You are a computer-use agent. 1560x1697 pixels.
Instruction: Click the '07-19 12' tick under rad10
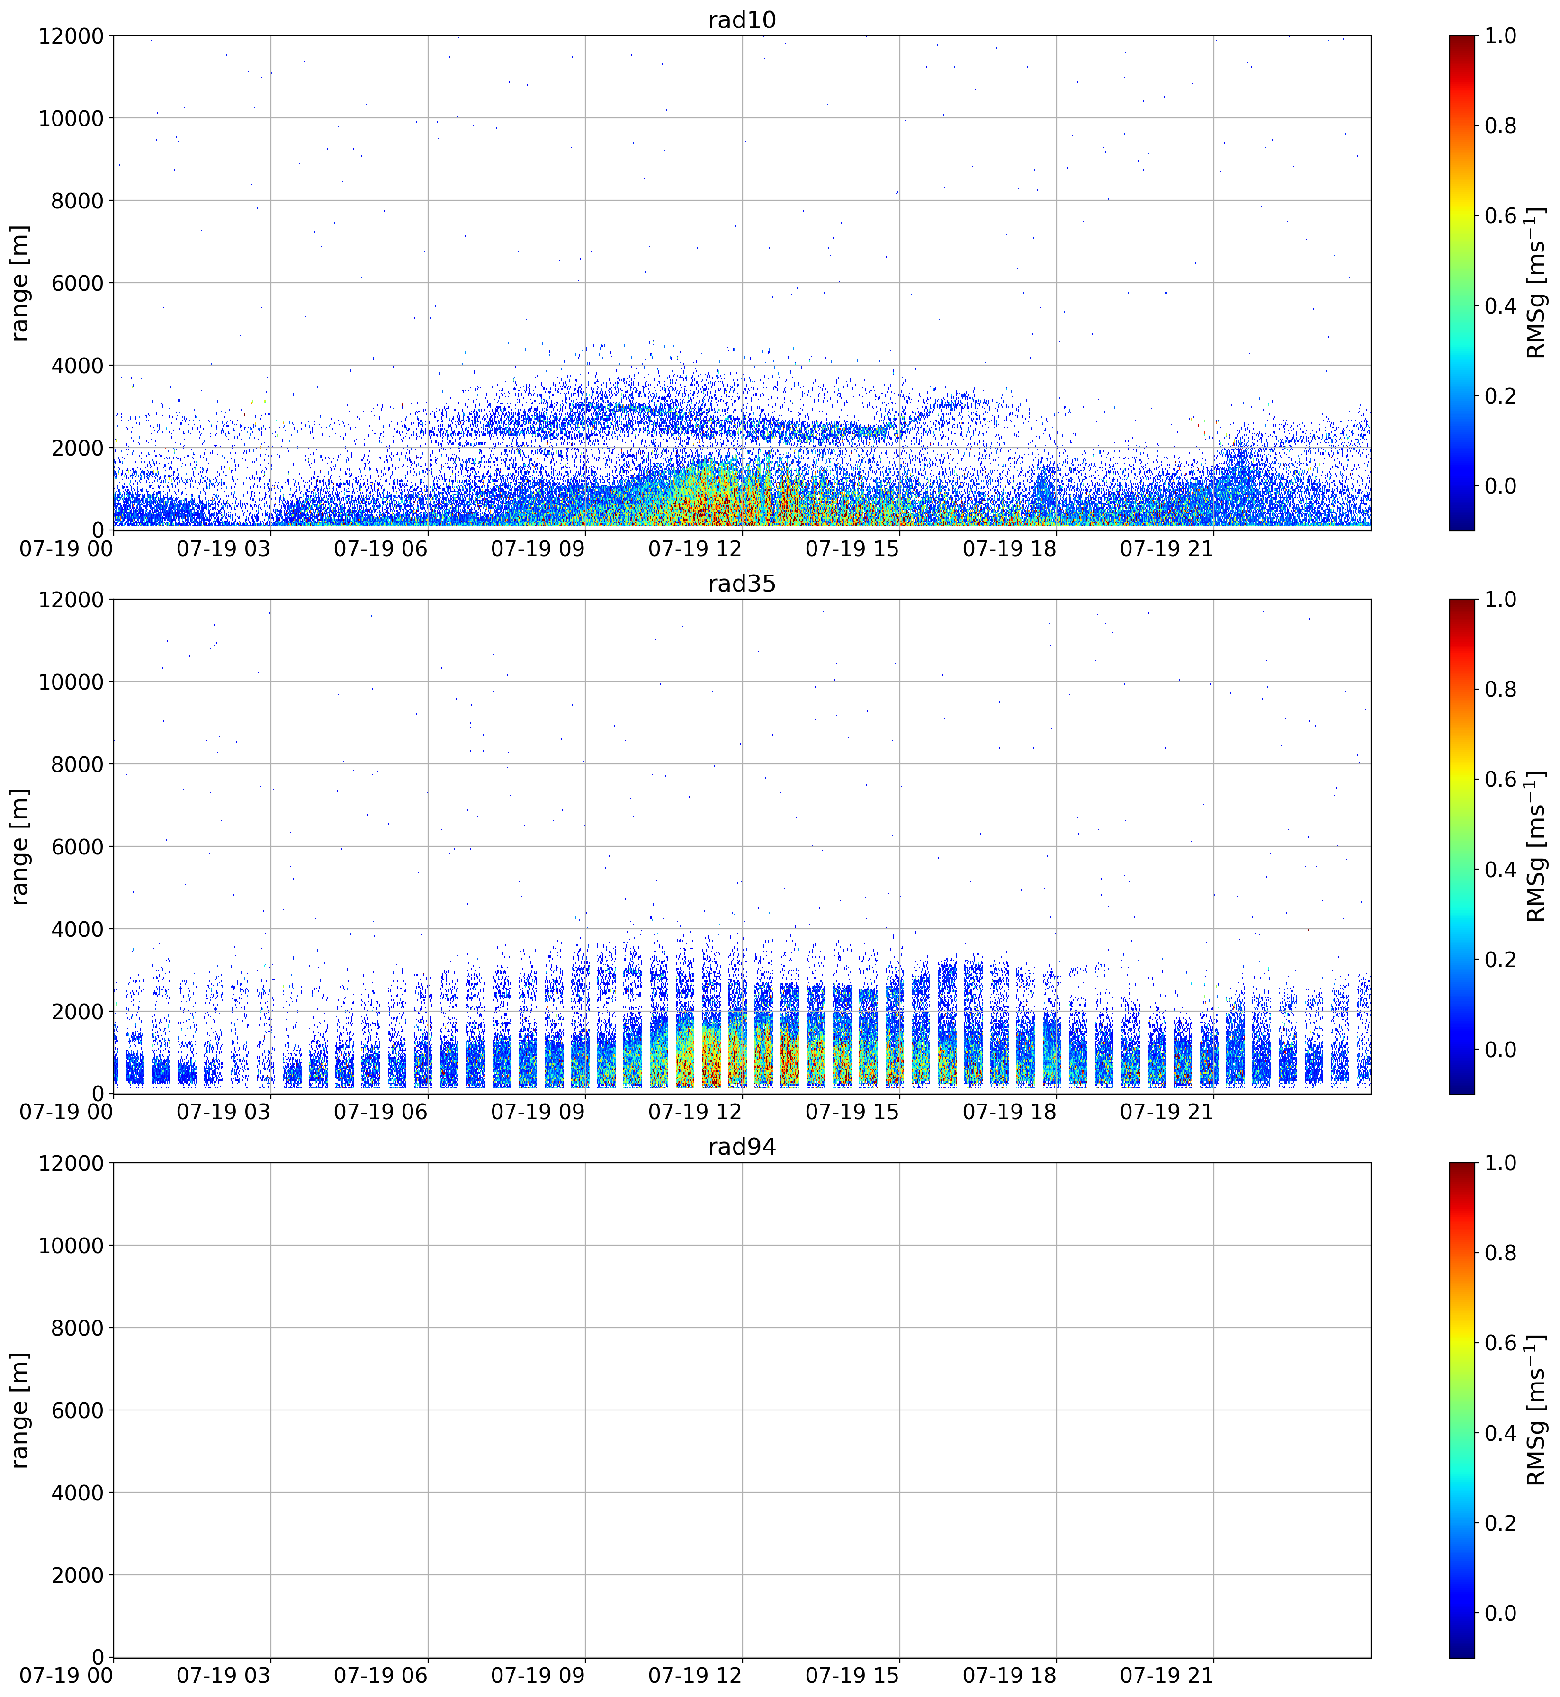[x=695, y=549]
